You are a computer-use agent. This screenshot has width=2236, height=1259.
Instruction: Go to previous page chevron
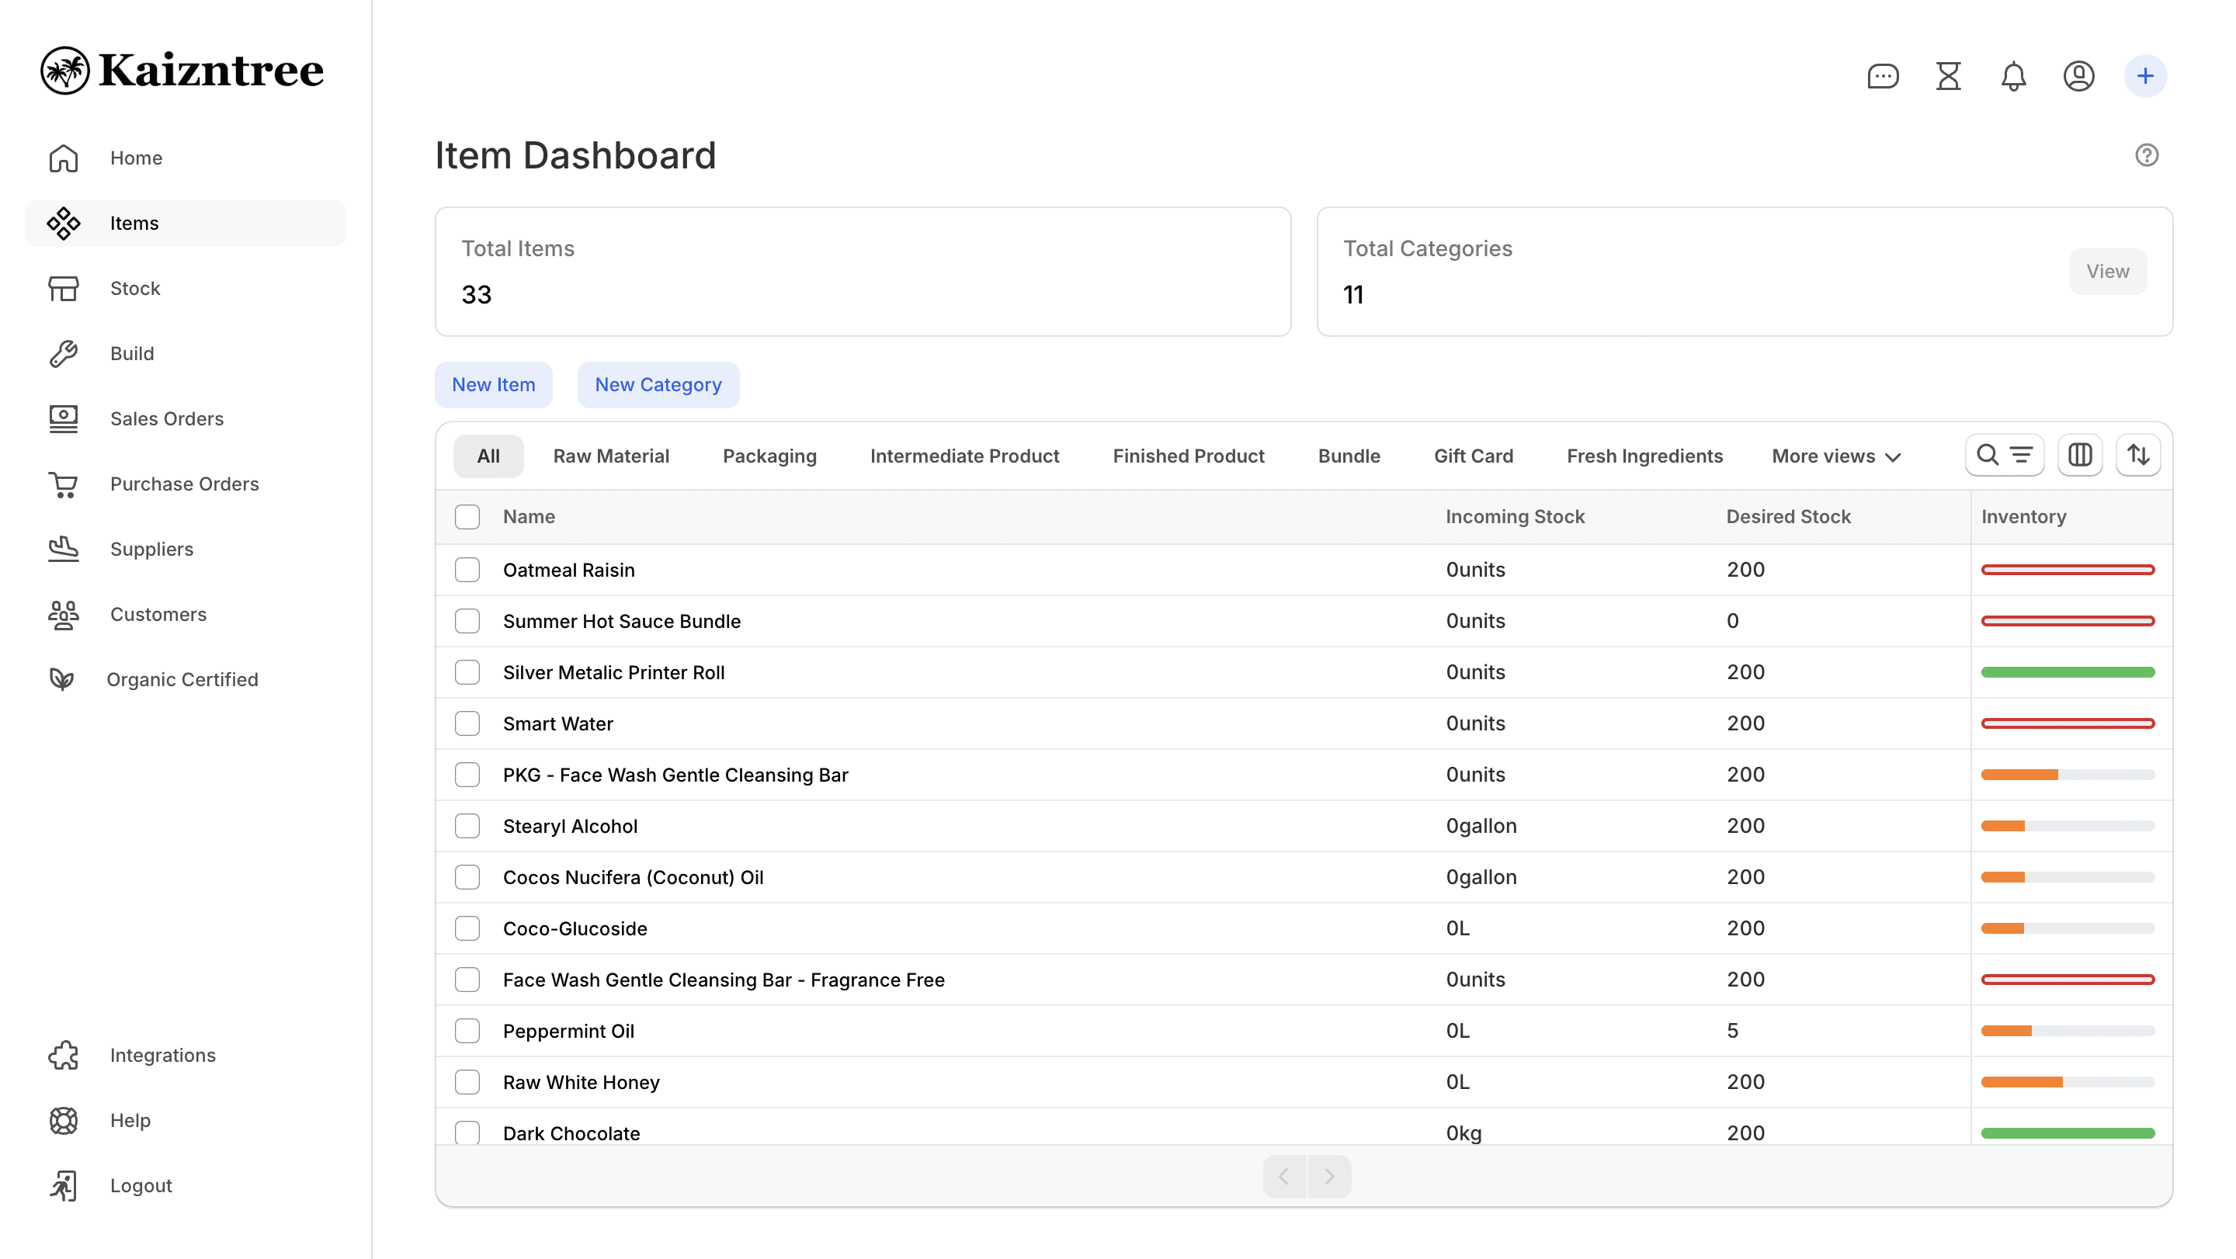(1284, 1177)
